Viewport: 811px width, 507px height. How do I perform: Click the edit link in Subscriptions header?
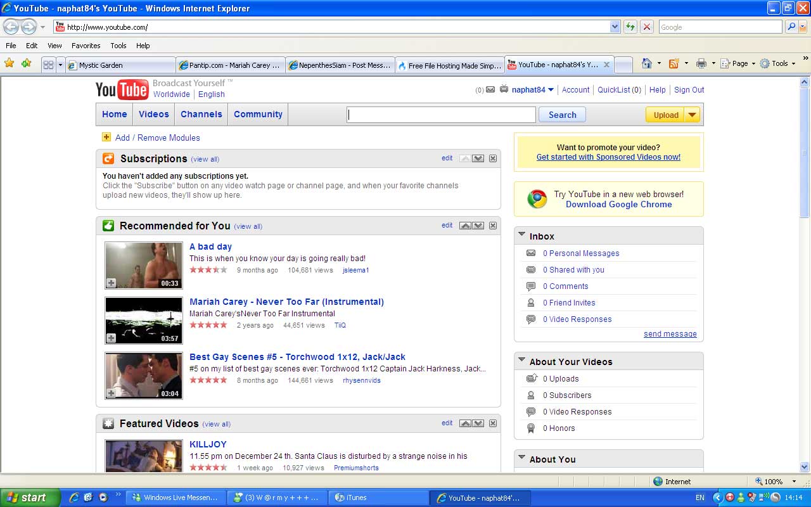pos(447,158)
